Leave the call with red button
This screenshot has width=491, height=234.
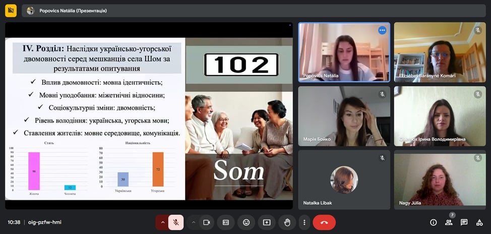click(324, 222)
